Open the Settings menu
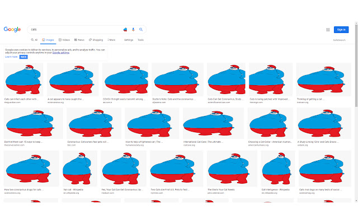 point(129,40)
